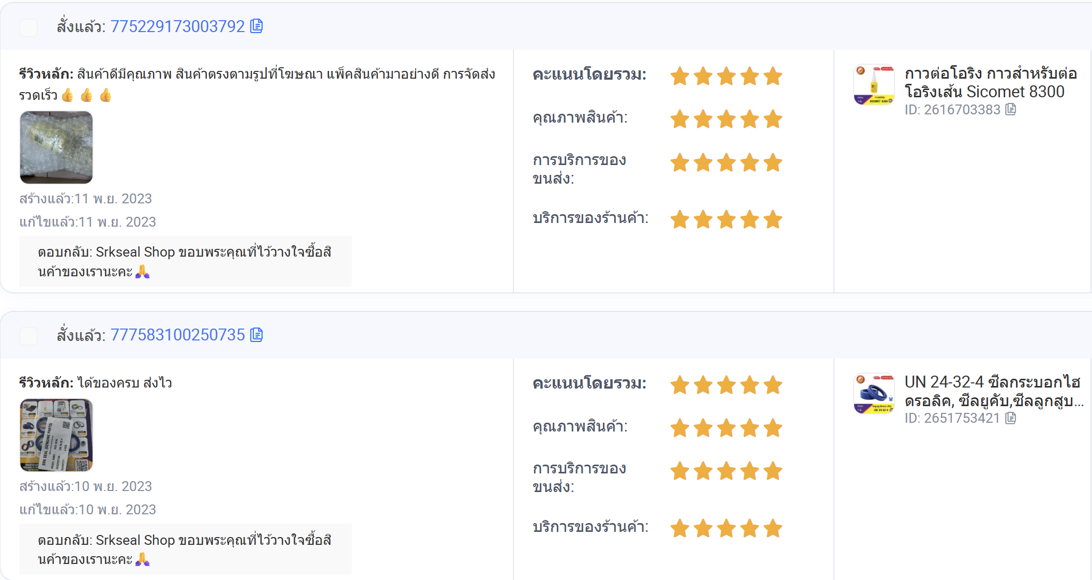View bubble-wrap package review photo
The height and width of the screenshot is (580, 1092).
point(56,147)
